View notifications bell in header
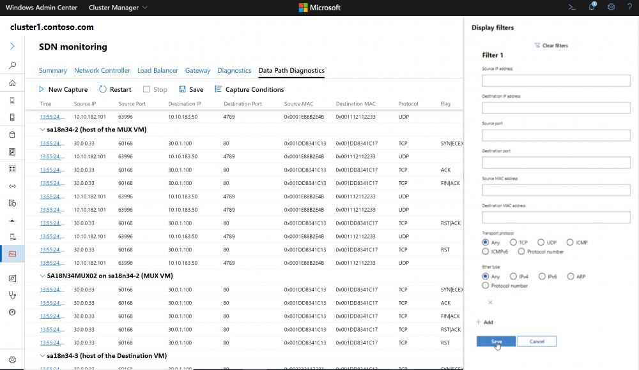This screenshot has width=639, height=370. [x=592, y=7]
